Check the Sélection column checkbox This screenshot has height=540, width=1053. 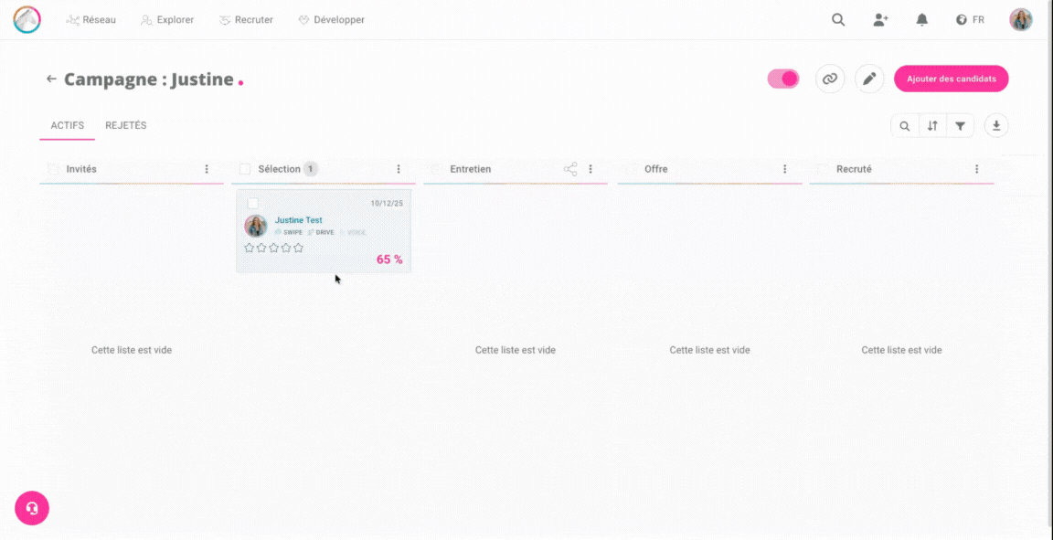[x=245, y=169]
